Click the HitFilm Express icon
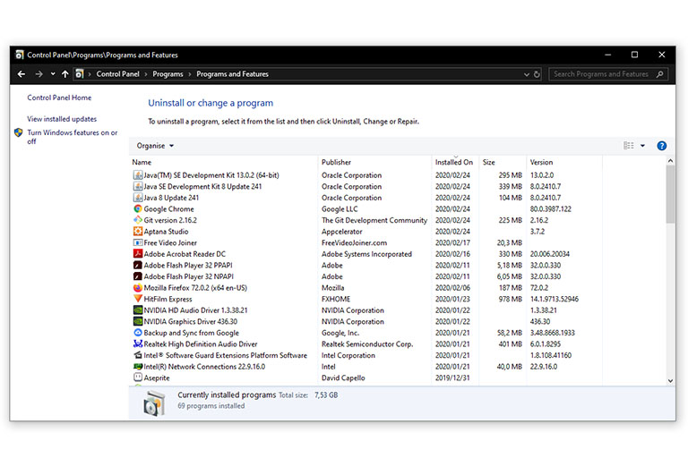The width and height of the screenshot is (688, 458). tap(138, 299)
